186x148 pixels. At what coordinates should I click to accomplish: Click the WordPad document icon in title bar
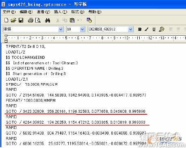click(3, 4)
